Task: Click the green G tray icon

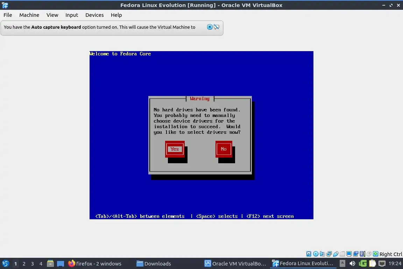Action: pos(363,264)
